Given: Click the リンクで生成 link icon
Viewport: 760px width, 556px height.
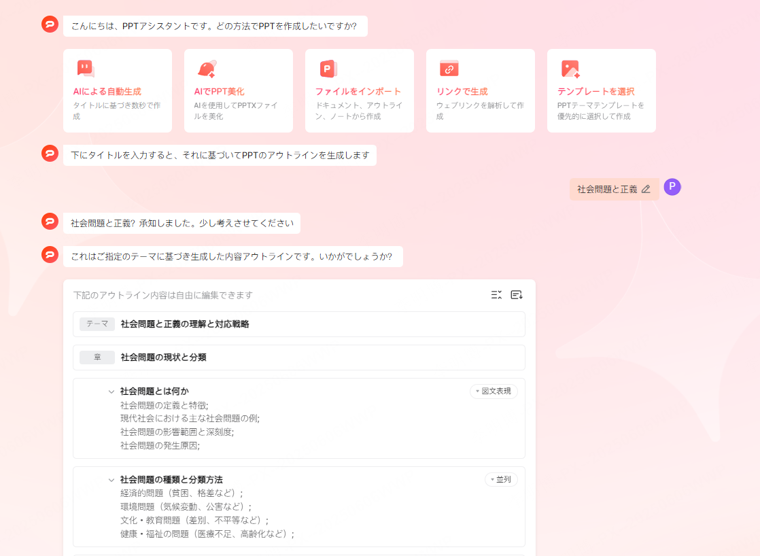Looking at the screenshot, I should (x=449, y=69).
